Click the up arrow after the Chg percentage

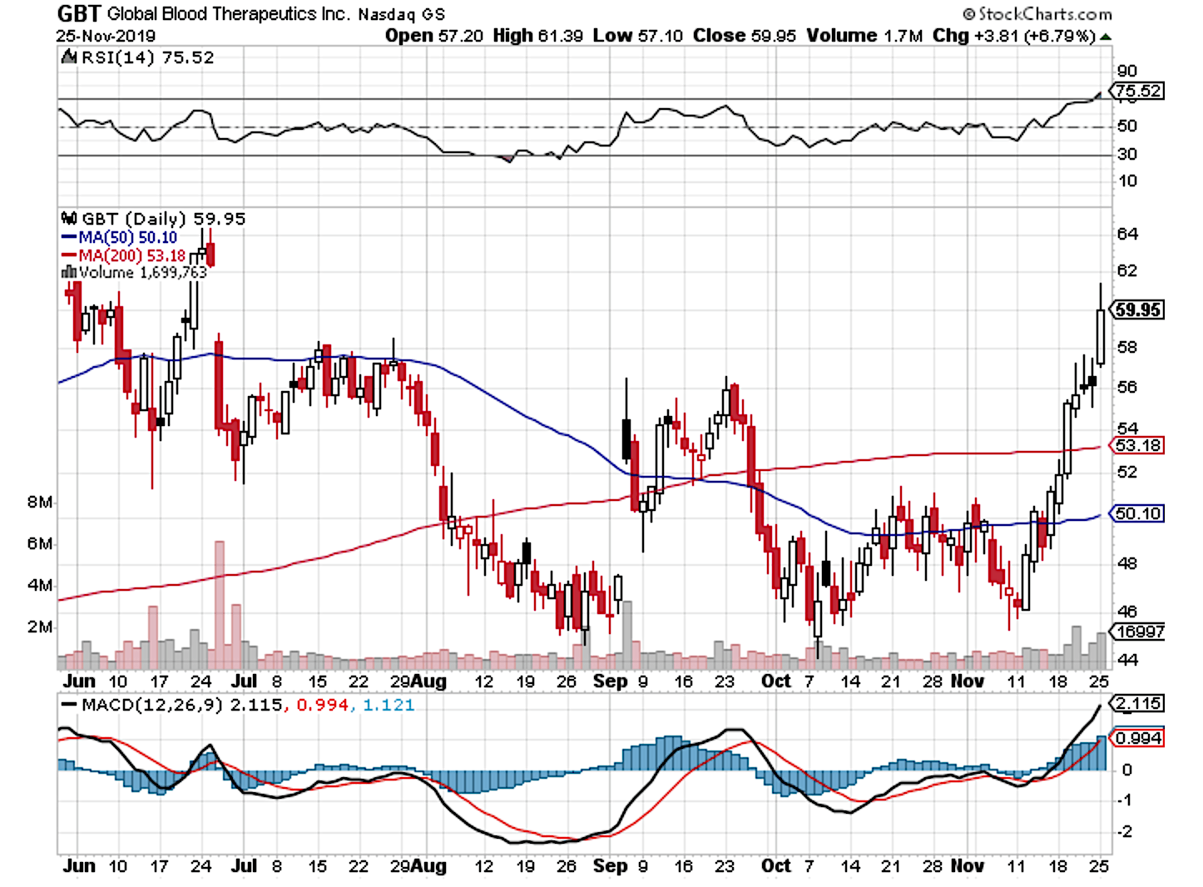1106,37
